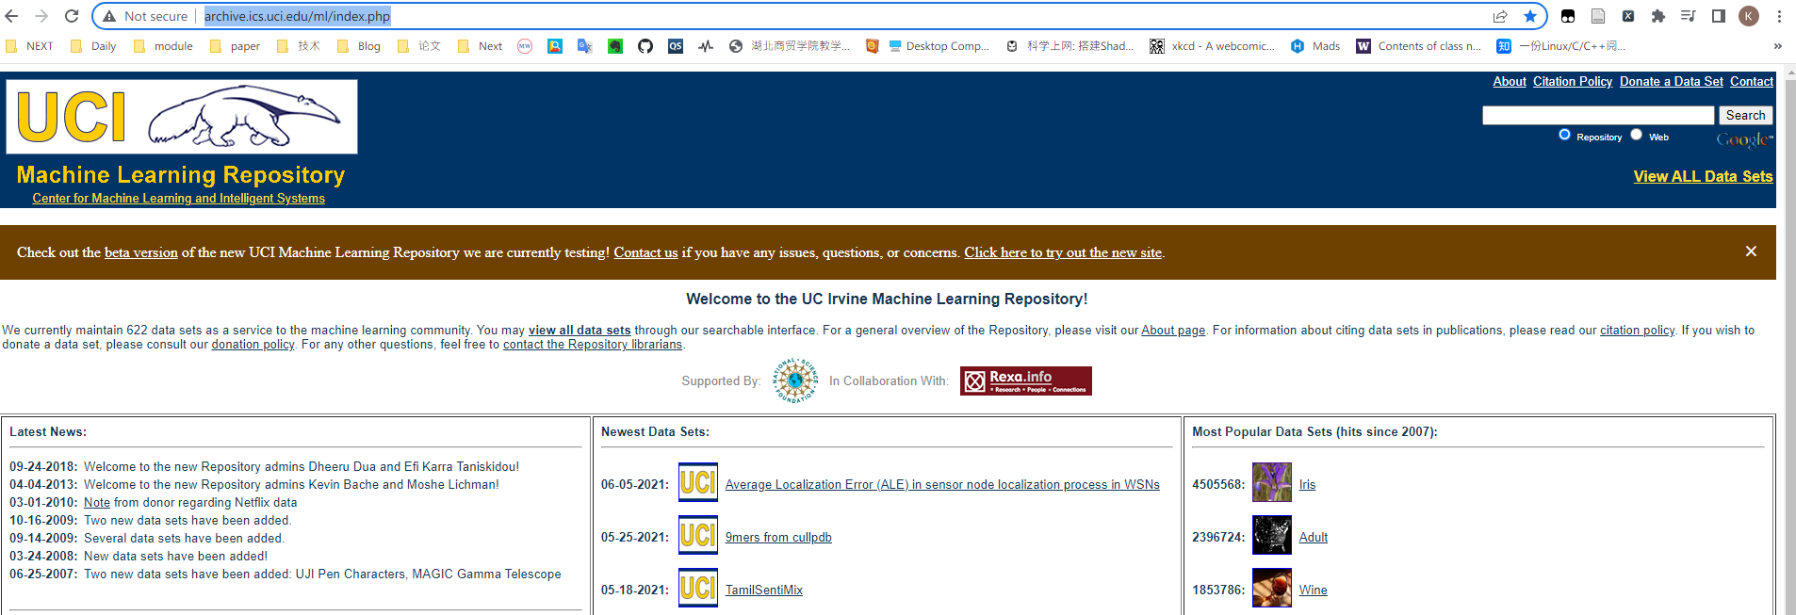Open the Google Translate bookmark icon

(585, 46)
